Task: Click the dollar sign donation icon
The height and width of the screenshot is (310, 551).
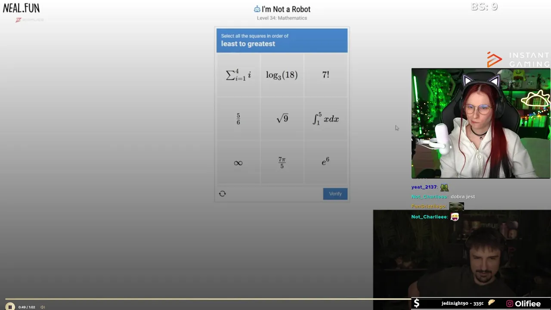Action: click(x=416, y=303)
